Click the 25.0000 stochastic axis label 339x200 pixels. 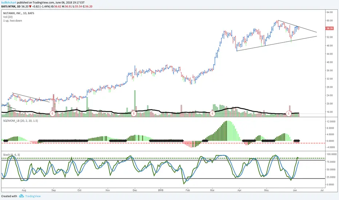(x=331, y=177)
